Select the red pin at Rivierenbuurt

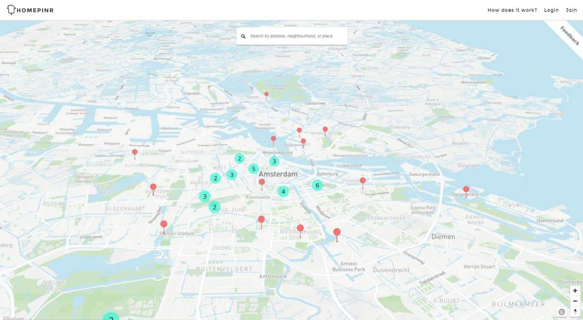coord(300,228)
